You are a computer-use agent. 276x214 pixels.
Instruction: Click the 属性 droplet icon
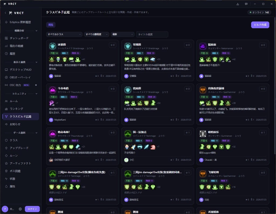pos(6,186)
